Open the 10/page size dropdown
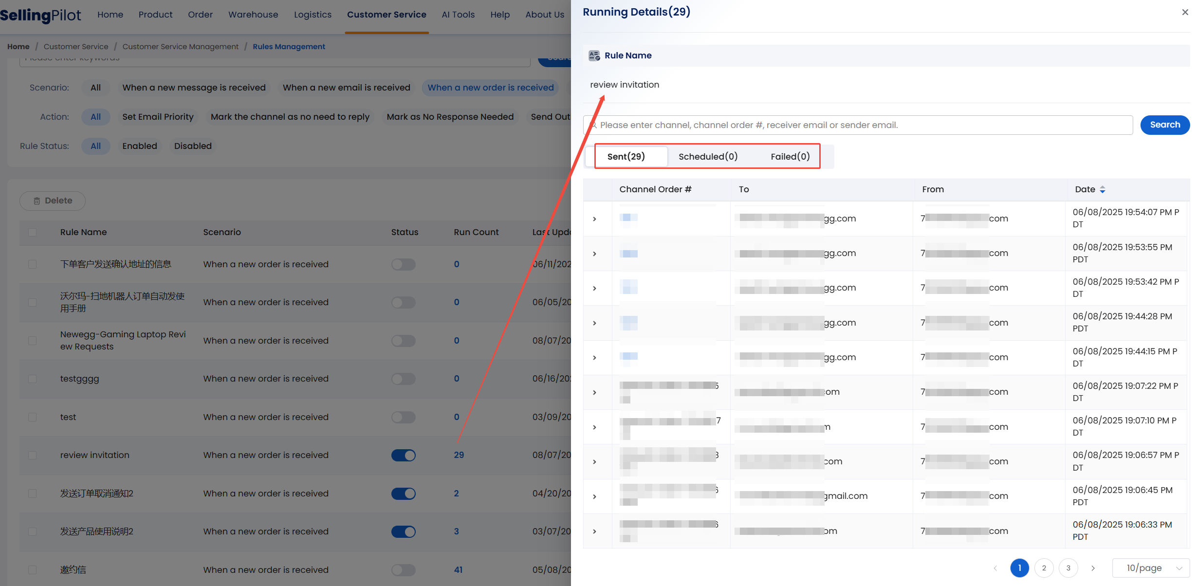 (x=1151, y=568)
